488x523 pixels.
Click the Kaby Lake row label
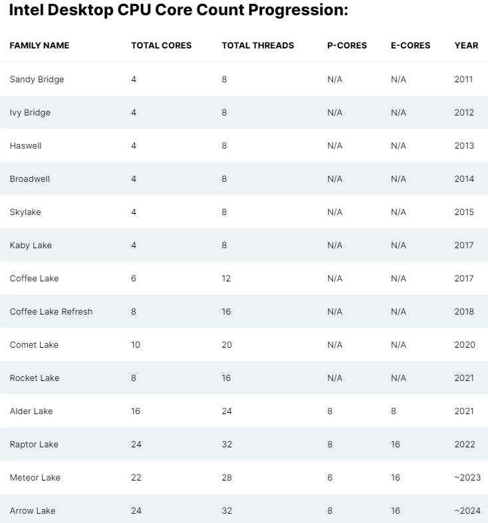(31, 246)
